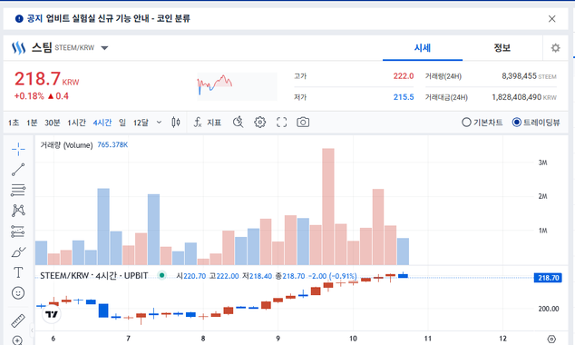Select the 1초 interval

14,123
